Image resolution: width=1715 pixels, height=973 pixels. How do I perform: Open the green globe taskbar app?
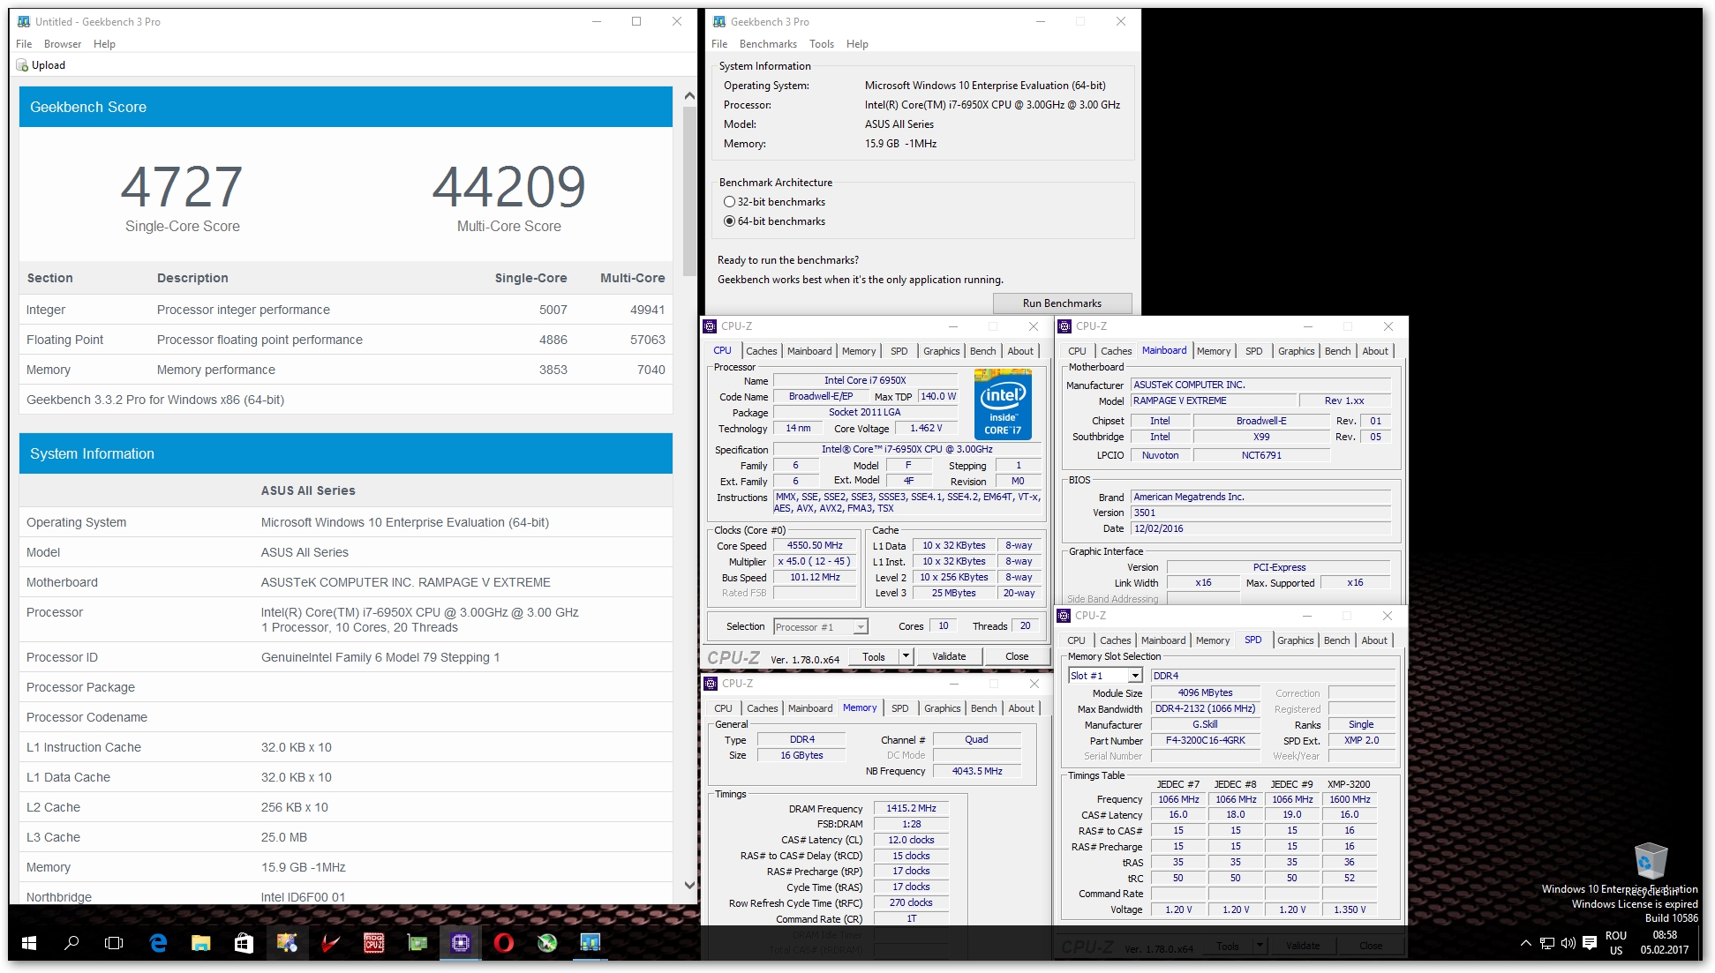[x=547, y=943]
